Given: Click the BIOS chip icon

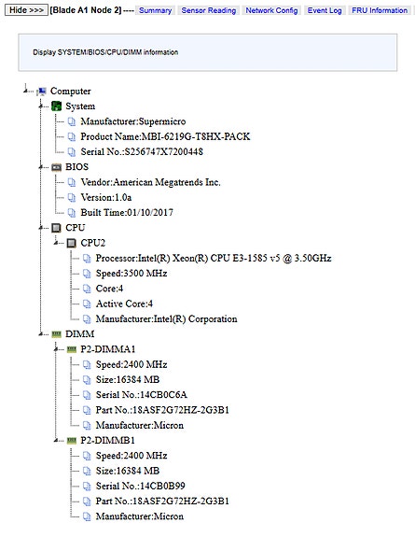Looking at the screenshot, I should pyautogui.click(x=56, y=167).
